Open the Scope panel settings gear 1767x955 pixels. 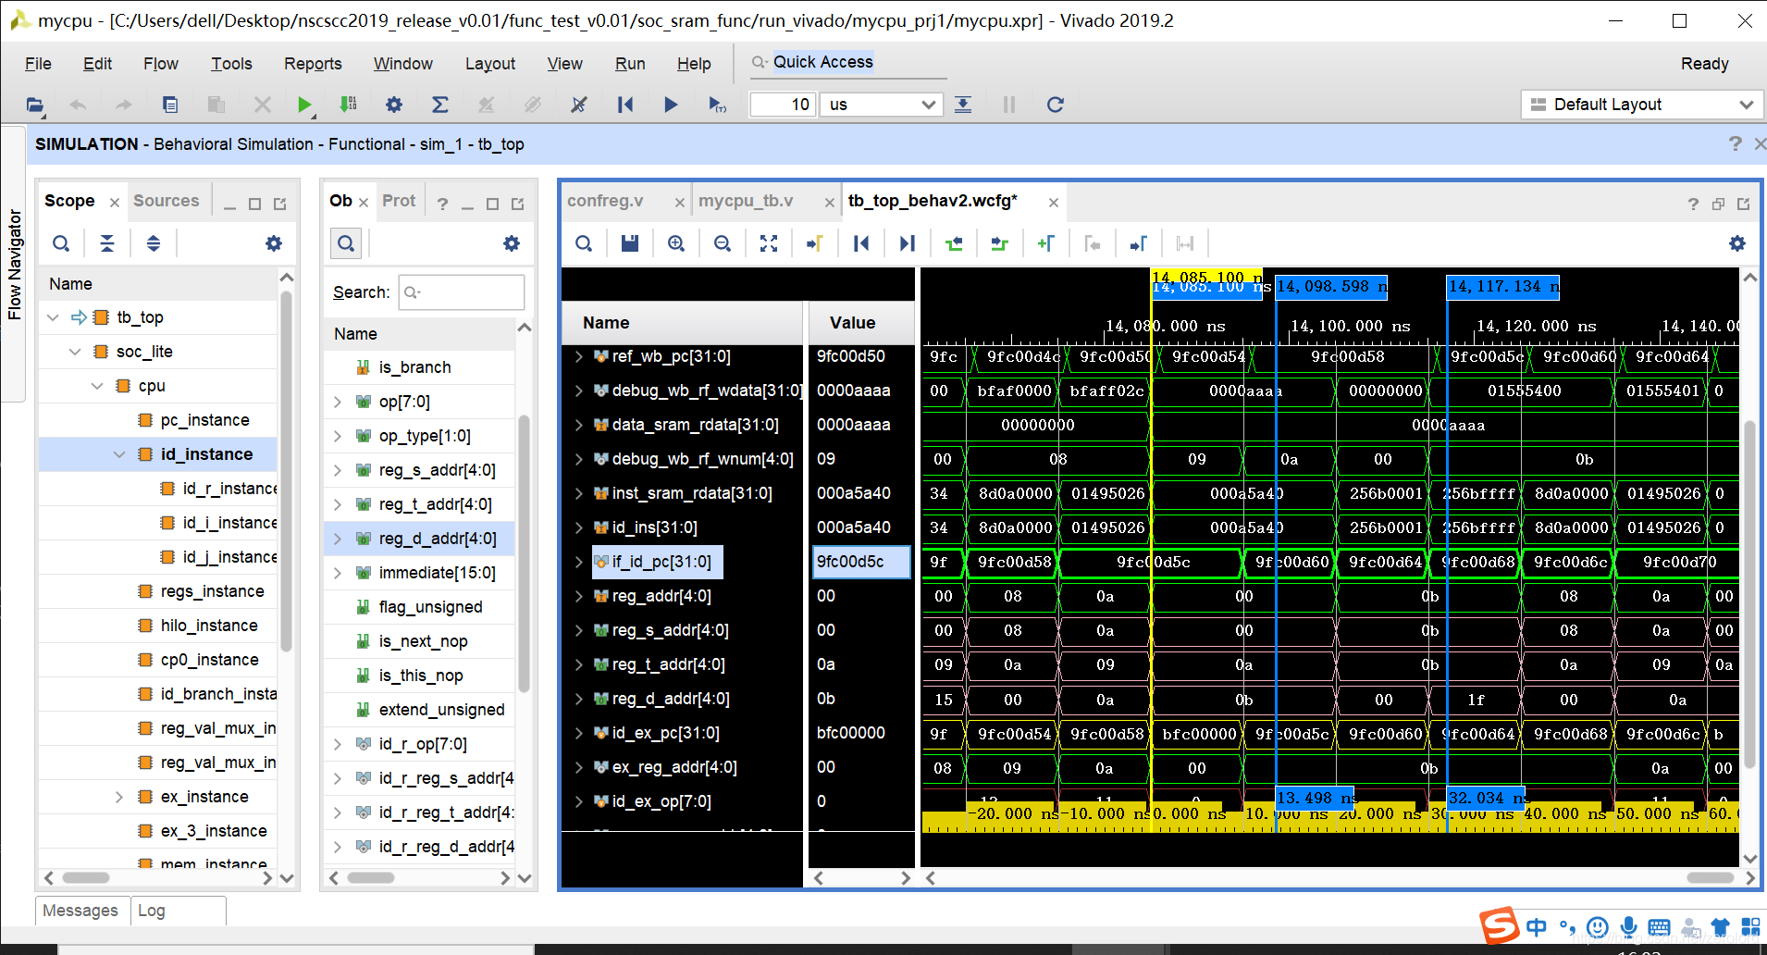point(274,243)
